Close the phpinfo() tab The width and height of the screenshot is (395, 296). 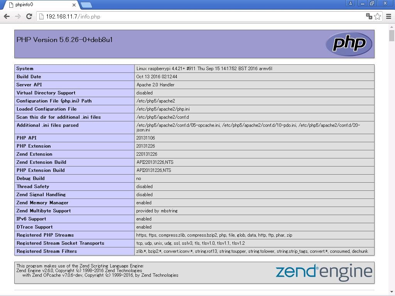[74, 5]
